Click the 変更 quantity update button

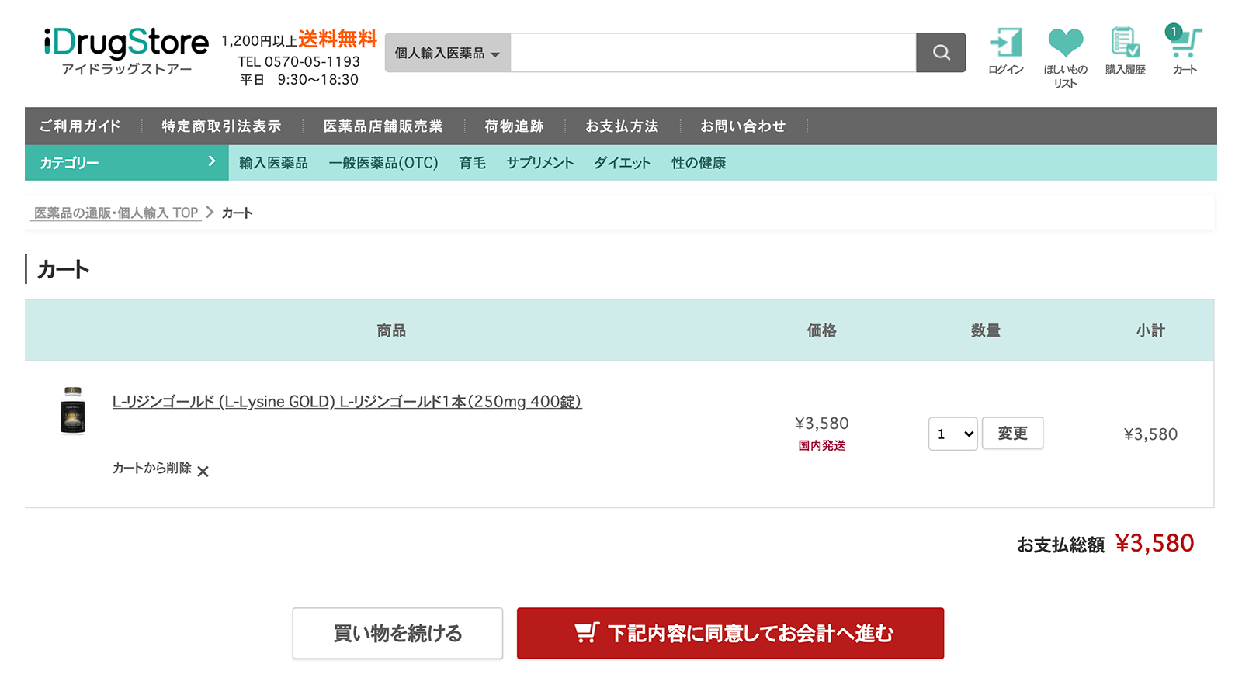tap(1012, 433)
